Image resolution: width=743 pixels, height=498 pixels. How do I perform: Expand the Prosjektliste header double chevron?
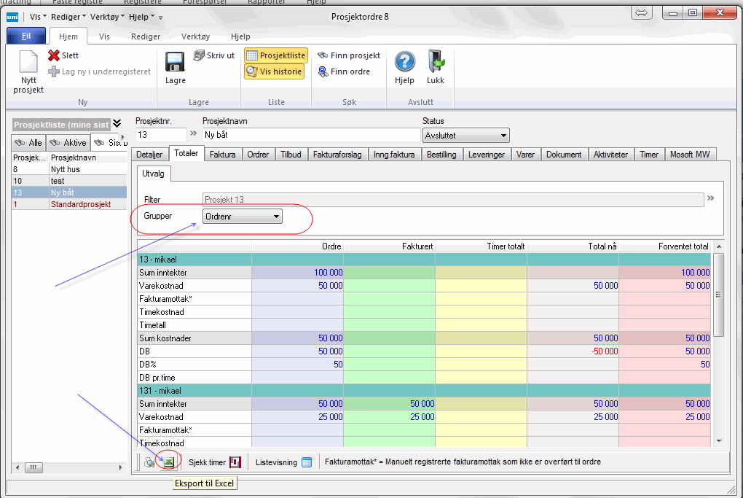[117, 124]
